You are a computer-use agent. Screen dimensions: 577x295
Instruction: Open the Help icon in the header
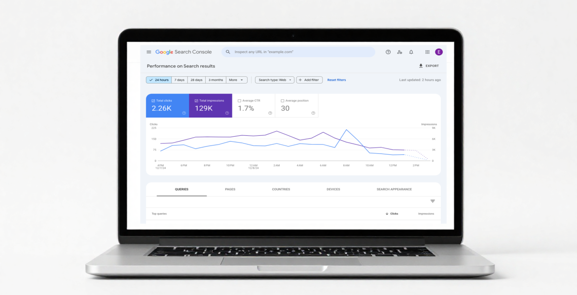(x=388, y=52)
